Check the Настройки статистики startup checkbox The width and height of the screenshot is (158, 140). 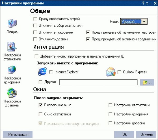pos(110,105)
